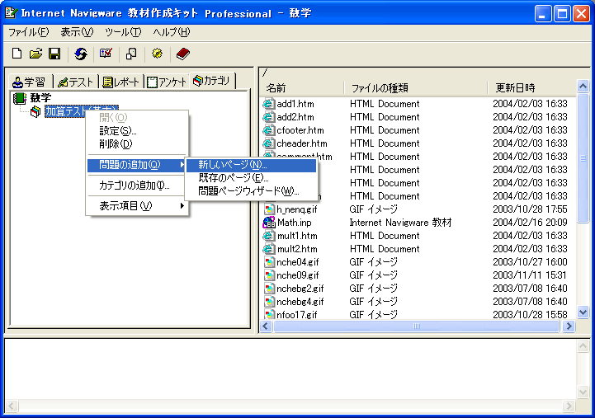Image resolution: width=595 pixels, height=418 pixels.
Task: Click the save floppy disk icon
Action: [x=54, y=54]
